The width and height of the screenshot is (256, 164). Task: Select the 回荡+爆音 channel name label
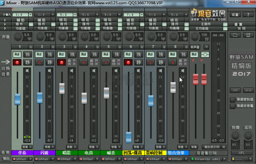[x=134, y=153]
